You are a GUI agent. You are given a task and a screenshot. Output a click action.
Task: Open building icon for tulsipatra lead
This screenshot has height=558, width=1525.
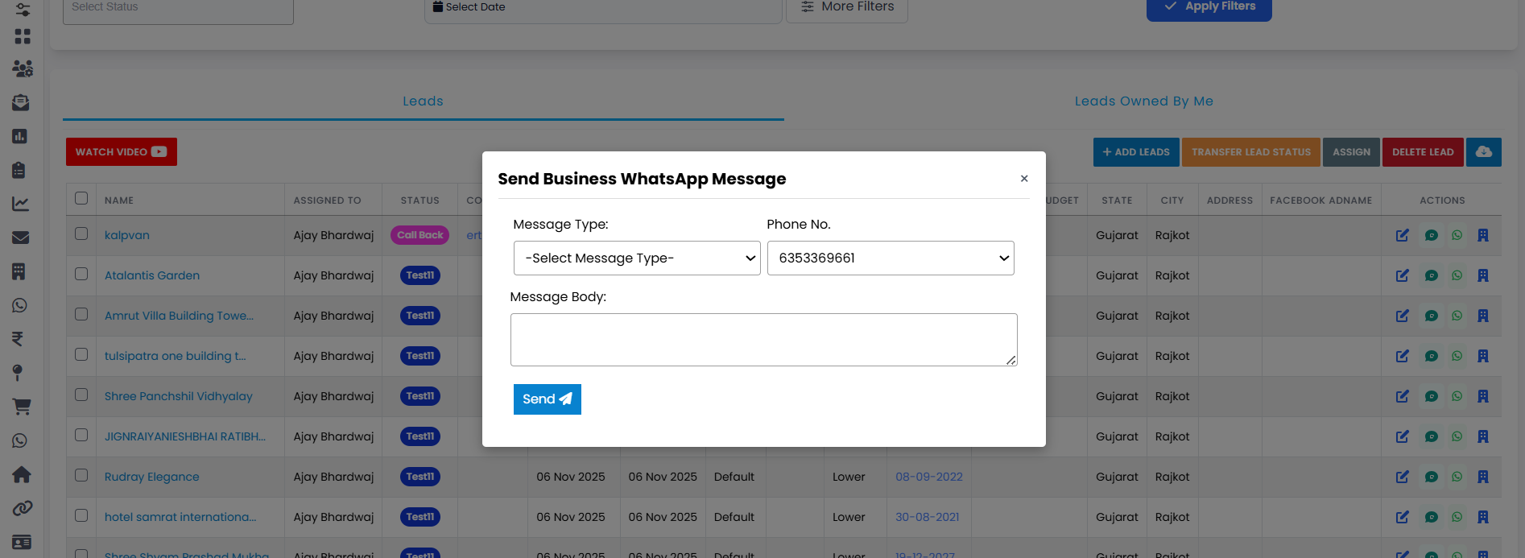(1482, 356)
